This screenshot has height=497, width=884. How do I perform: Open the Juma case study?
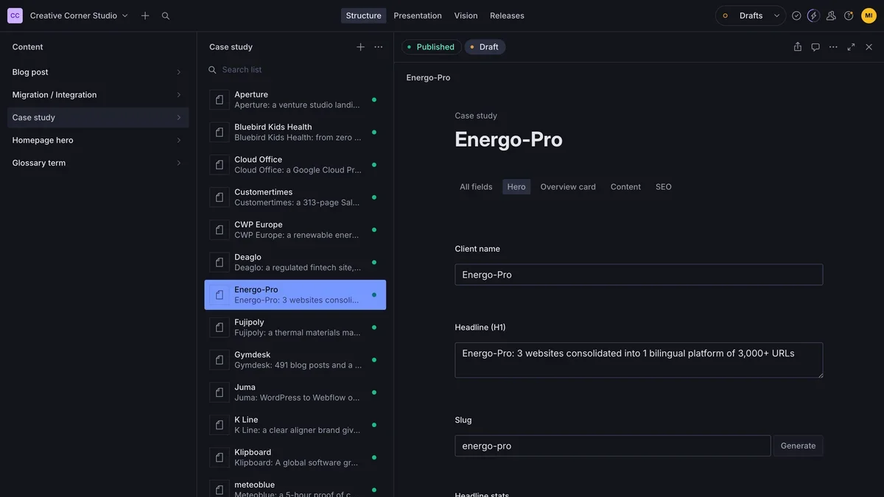295,392
